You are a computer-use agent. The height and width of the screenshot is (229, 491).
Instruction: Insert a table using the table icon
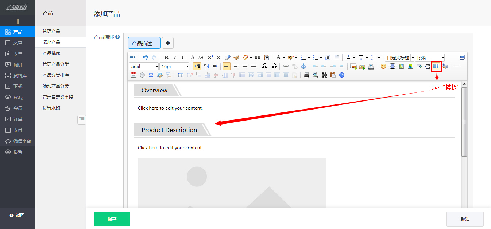(x=181, y=75)
